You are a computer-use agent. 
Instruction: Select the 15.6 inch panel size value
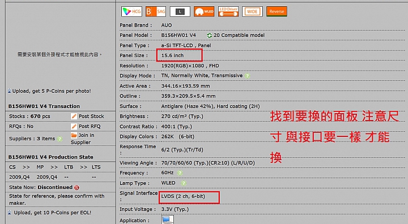172,55
